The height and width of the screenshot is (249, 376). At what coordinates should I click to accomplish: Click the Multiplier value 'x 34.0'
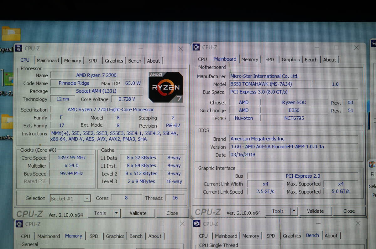[71, 166]
